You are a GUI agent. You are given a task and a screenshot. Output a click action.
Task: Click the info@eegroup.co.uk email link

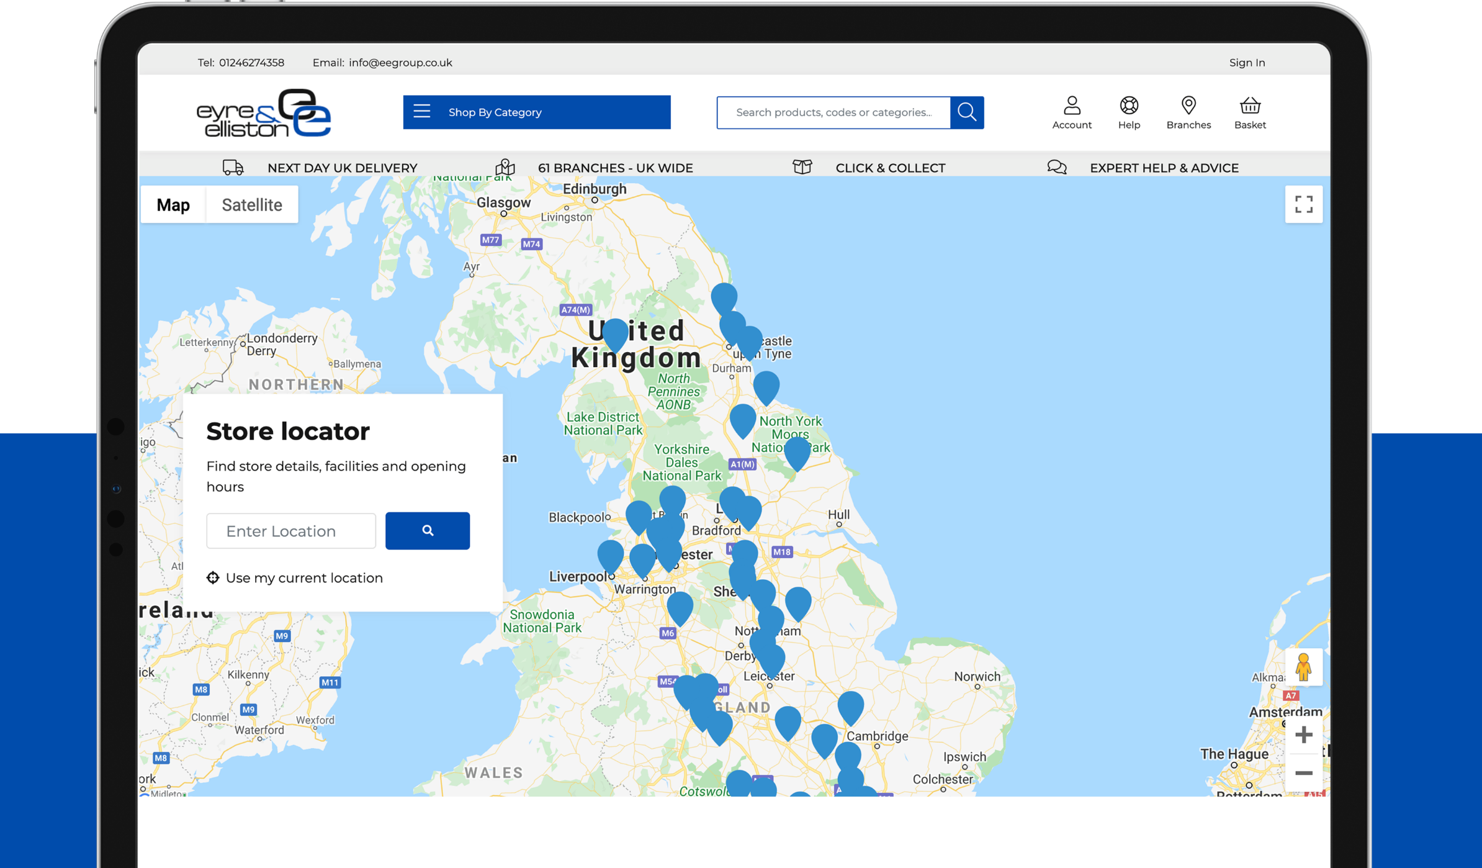pos(400,63)
